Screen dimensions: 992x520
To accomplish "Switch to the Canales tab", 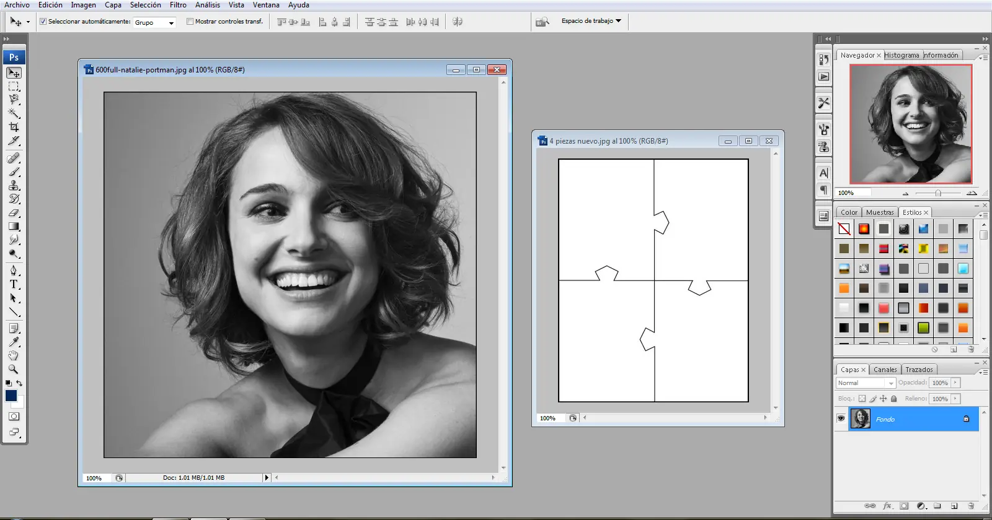I will click(x=885, y=370).
